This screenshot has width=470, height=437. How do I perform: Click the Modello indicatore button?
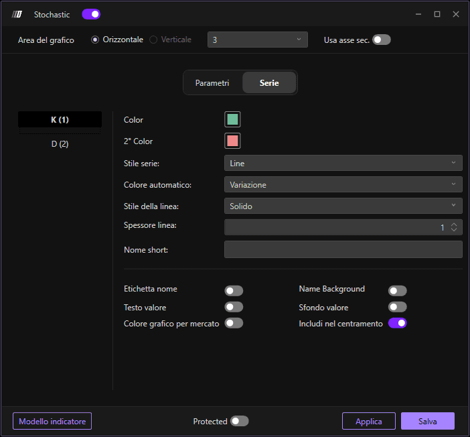[x=52, y=421]
